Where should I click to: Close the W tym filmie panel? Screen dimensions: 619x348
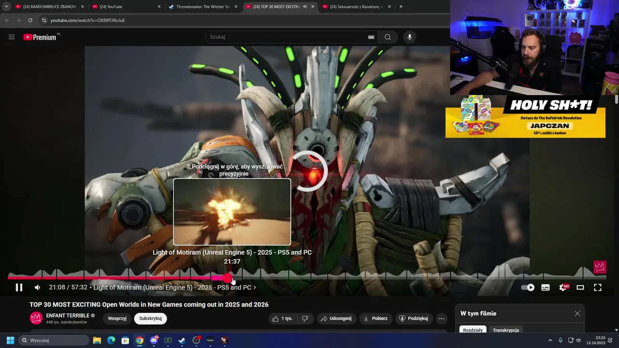coord(577,314)
